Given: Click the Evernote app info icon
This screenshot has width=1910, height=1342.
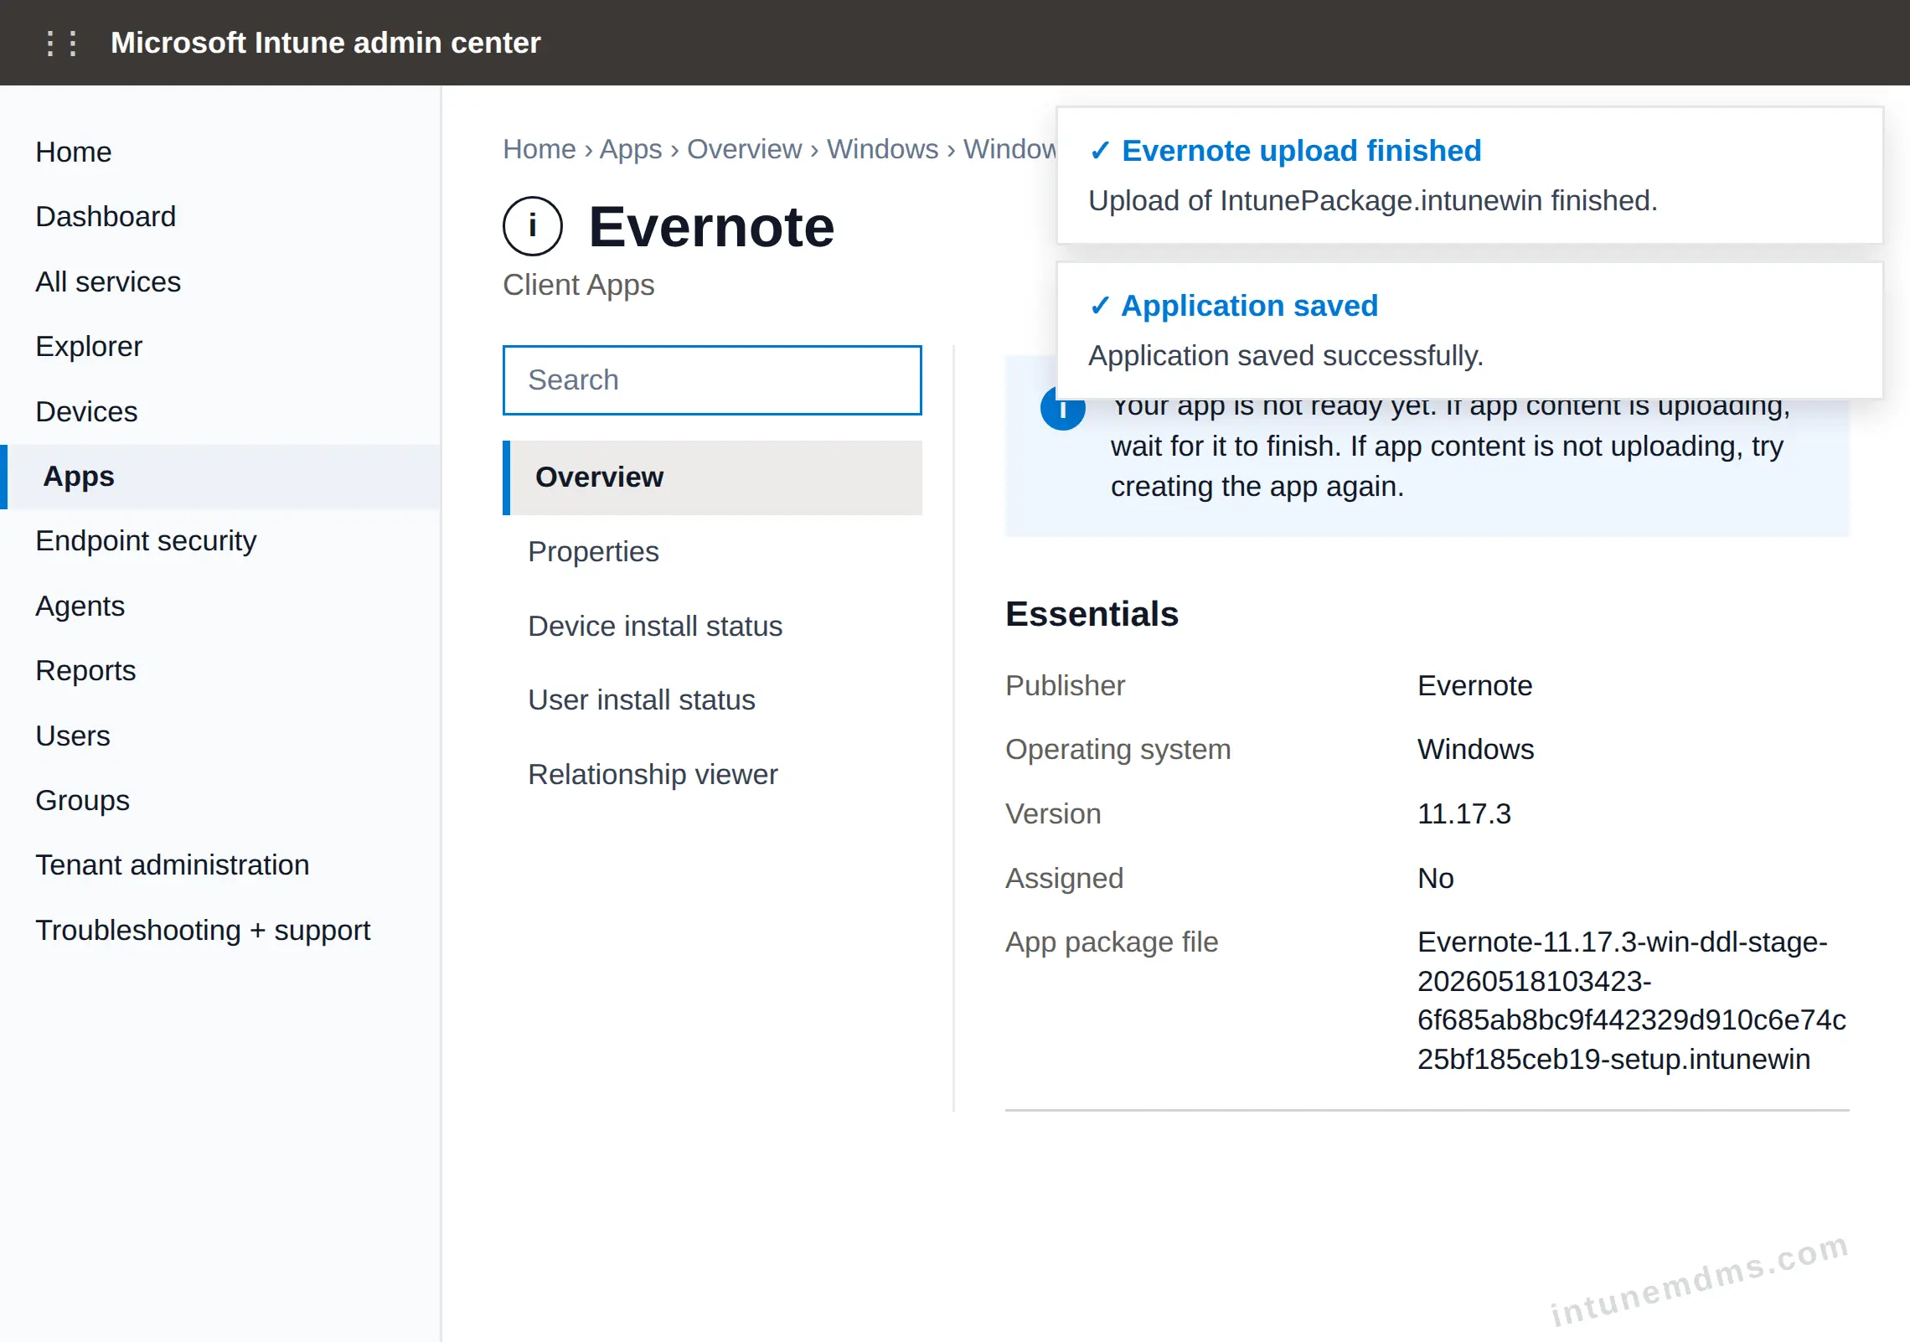Looking at the screenshot, I should pos(532,226).
